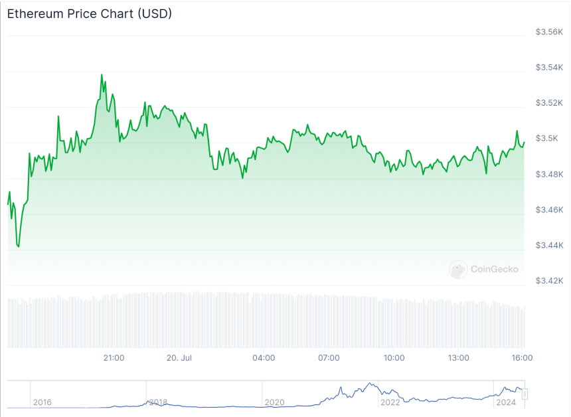Click the highest price peak on the chart line
The height and width of the screenshot is (417, 571).
click(102, 75)
